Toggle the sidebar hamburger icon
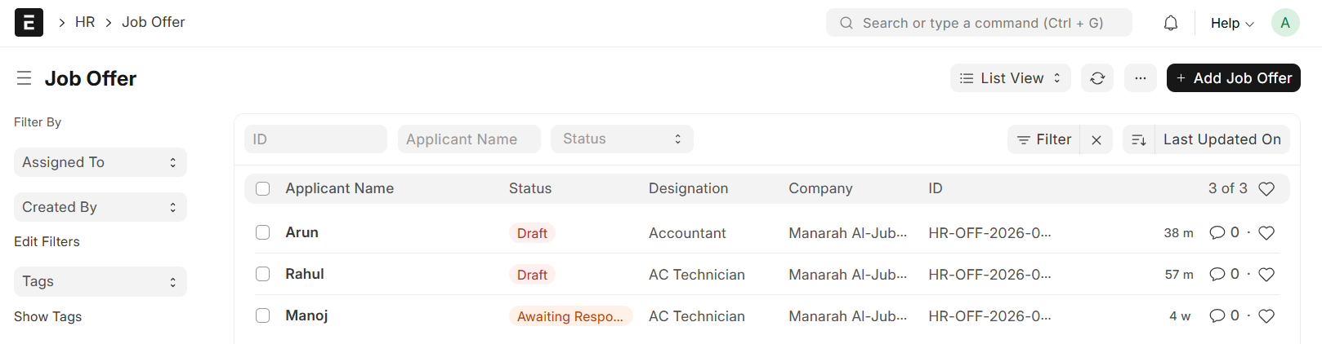 coord(25,78)
